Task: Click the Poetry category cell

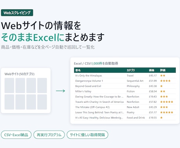Action: point(131,113)
